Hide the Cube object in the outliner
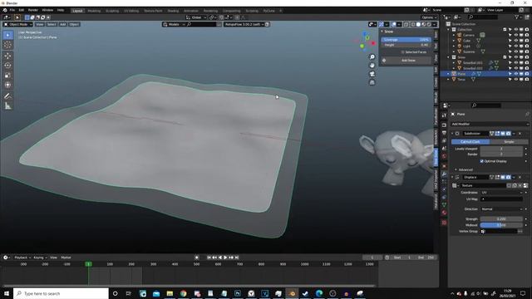532x299 pixels. tap(515, 41)
